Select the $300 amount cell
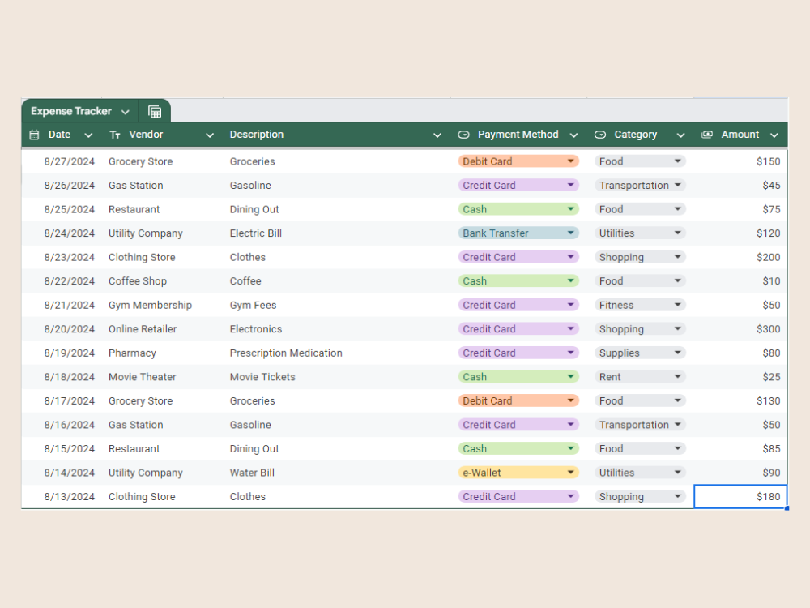Image resolution: width=810 pixels, height=608 pixels. click(x=740, y=329)
